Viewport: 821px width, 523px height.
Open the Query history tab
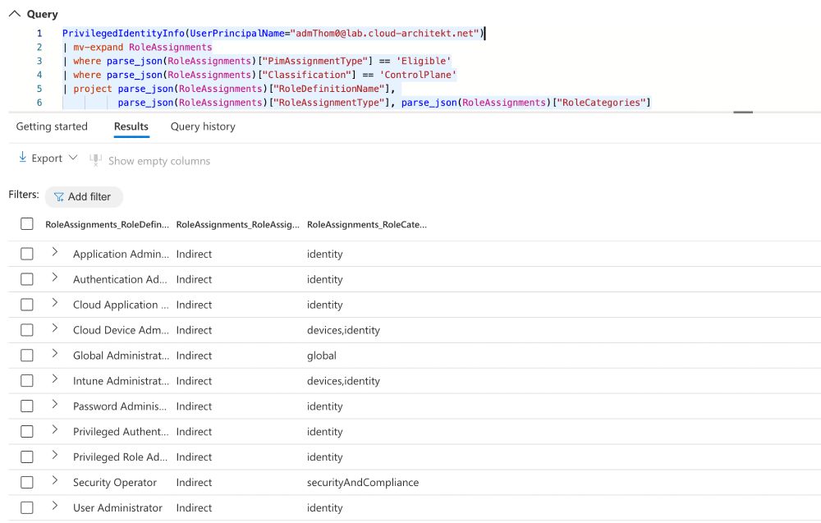click(203, 126)
